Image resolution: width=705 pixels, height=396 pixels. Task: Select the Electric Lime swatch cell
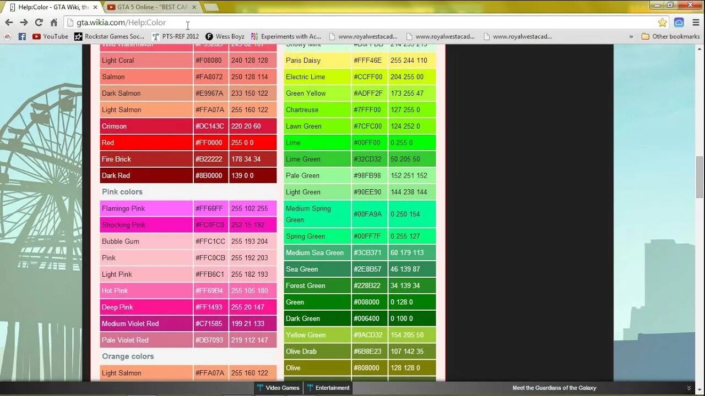[317, 76]
